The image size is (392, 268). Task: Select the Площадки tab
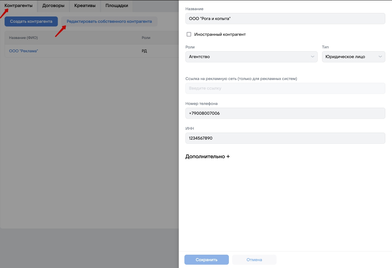coord(116,6)
